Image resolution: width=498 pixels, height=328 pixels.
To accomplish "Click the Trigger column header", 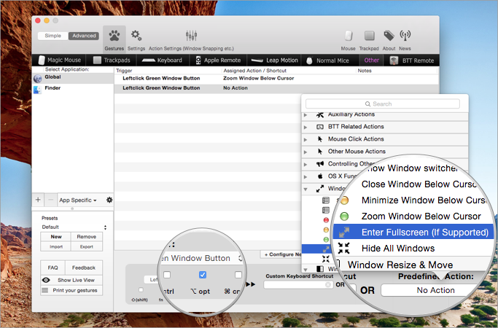I will coord(124,71).
